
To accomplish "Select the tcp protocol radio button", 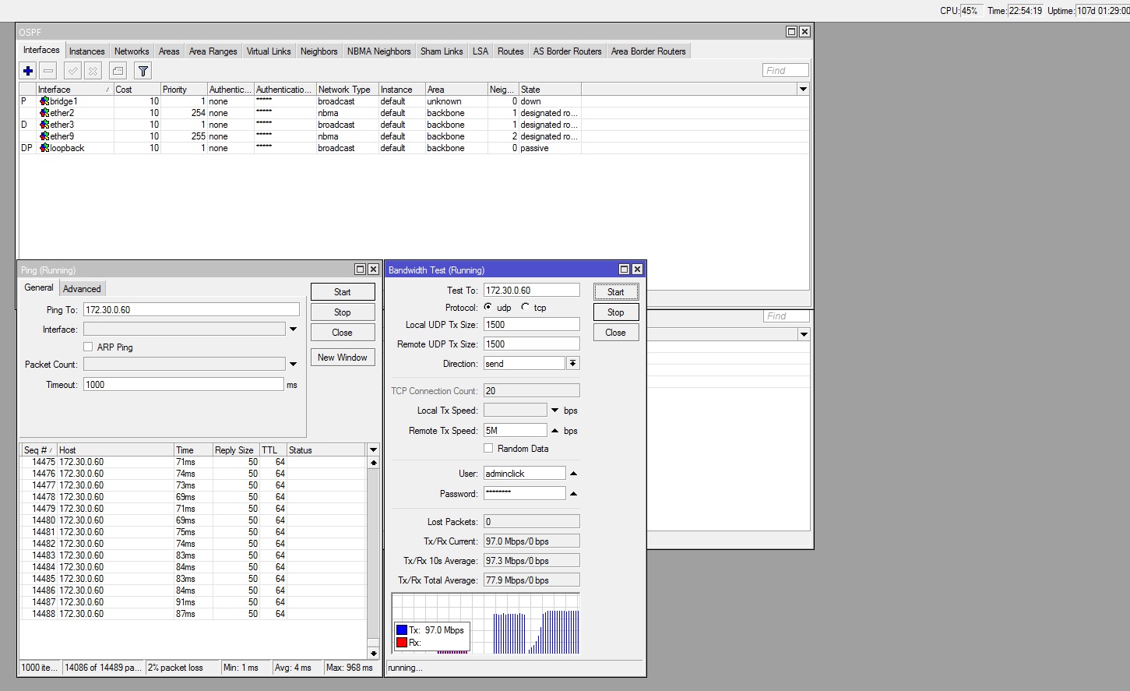I will (526, 307).
